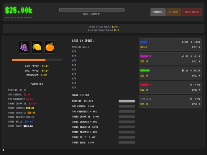
Task: Click the THREE CHERRIES: 0.00% statistic
Action: pyautogui.click(x=86, y=117)
